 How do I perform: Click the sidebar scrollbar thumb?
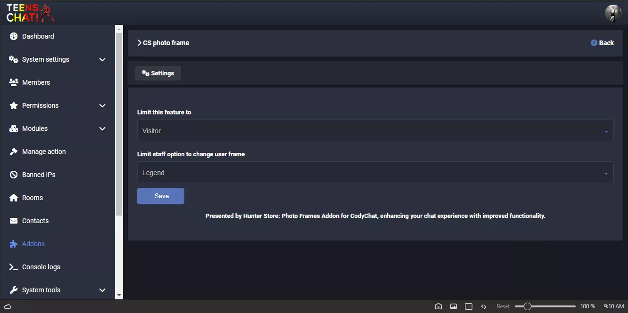click(x=119, y=125)
